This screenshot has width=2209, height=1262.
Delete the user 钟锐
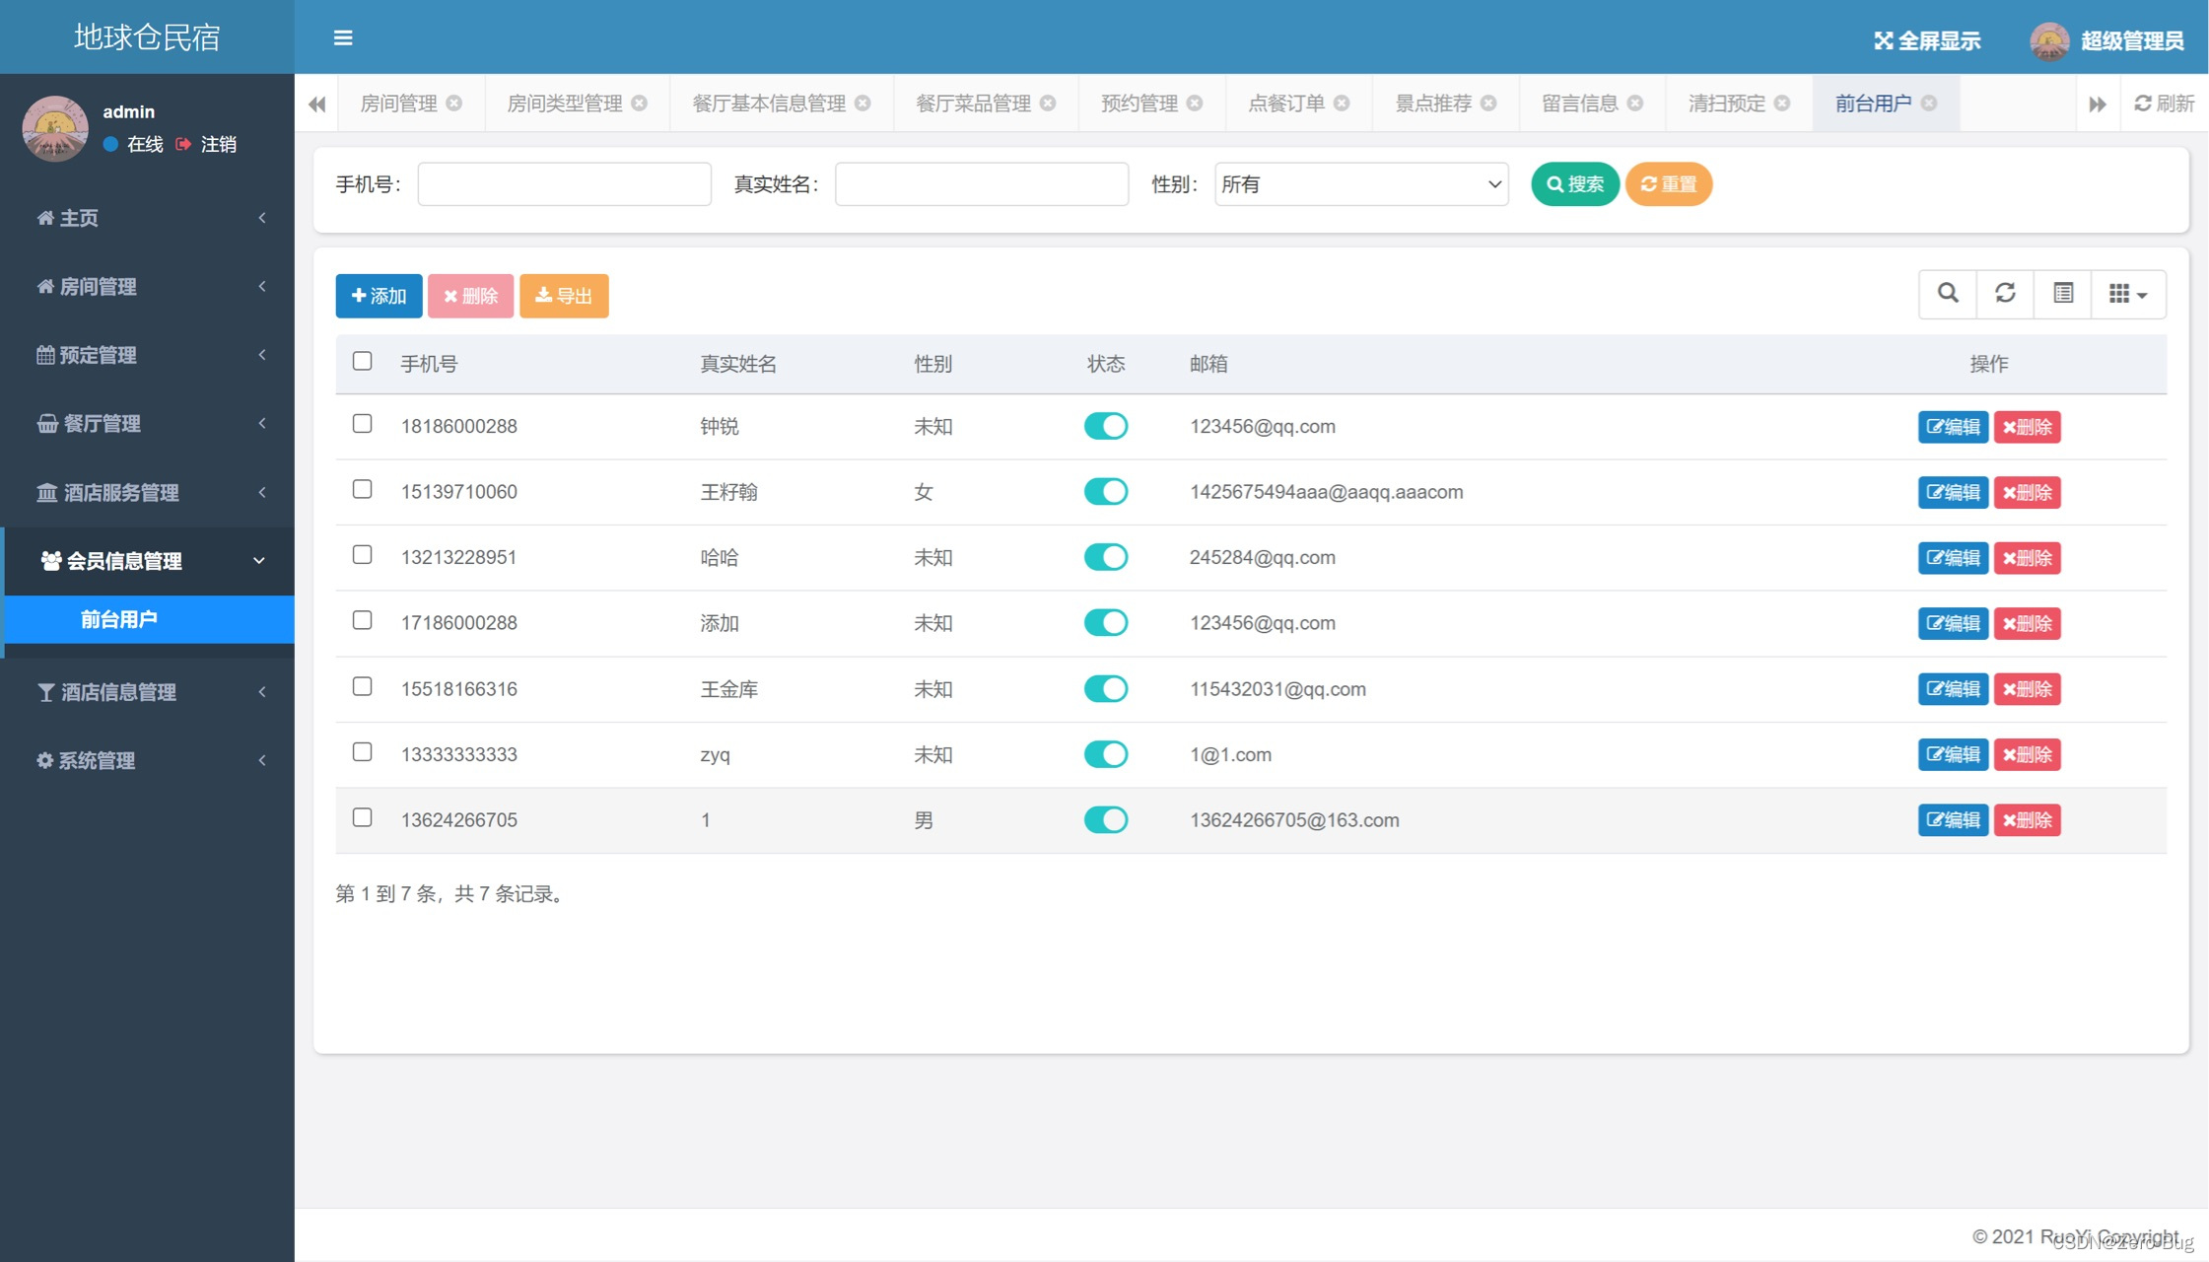pyautogui.click(x=2027, y=427)
